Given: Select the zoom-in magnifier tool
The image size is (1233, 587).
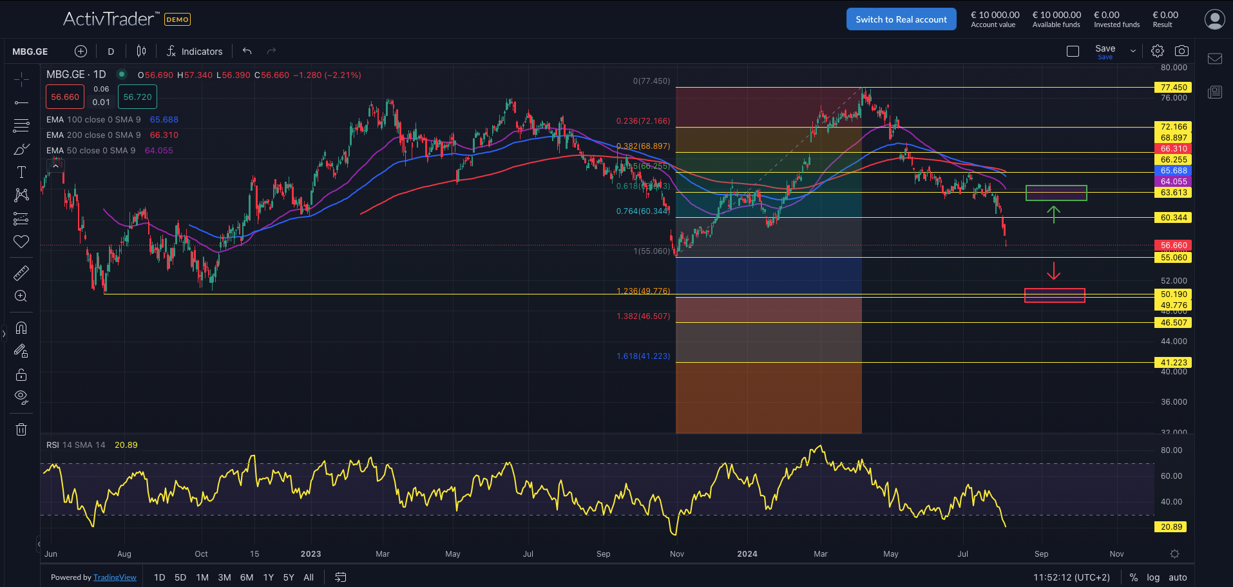Looking at the screenshot, I should (x=21, y=296).
